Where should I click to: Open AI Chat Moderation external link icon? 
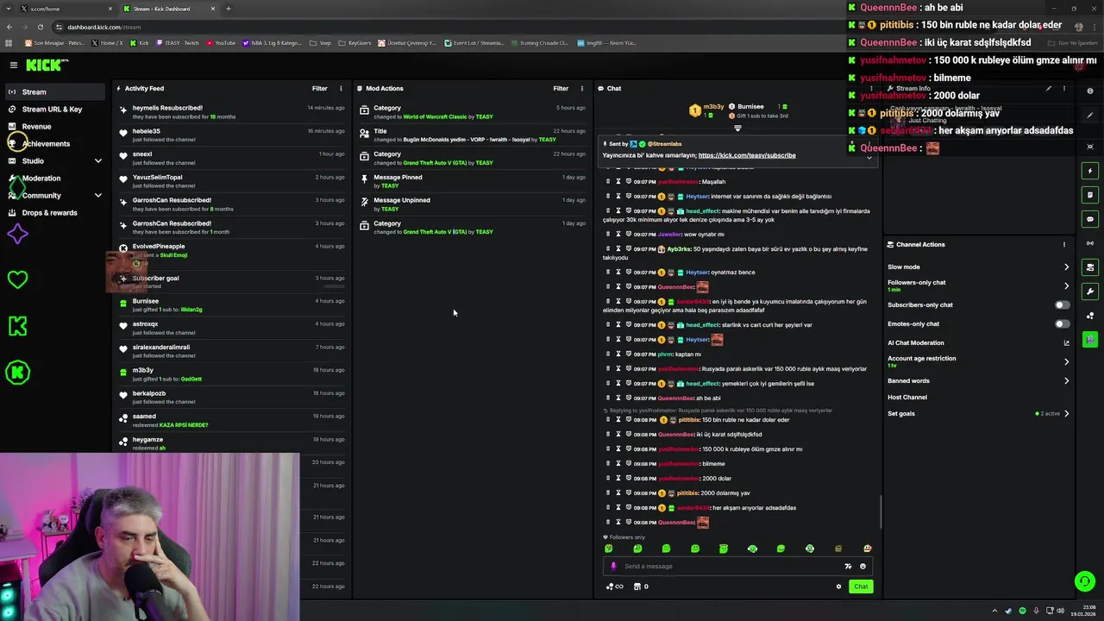click(x=1066, y=343)
